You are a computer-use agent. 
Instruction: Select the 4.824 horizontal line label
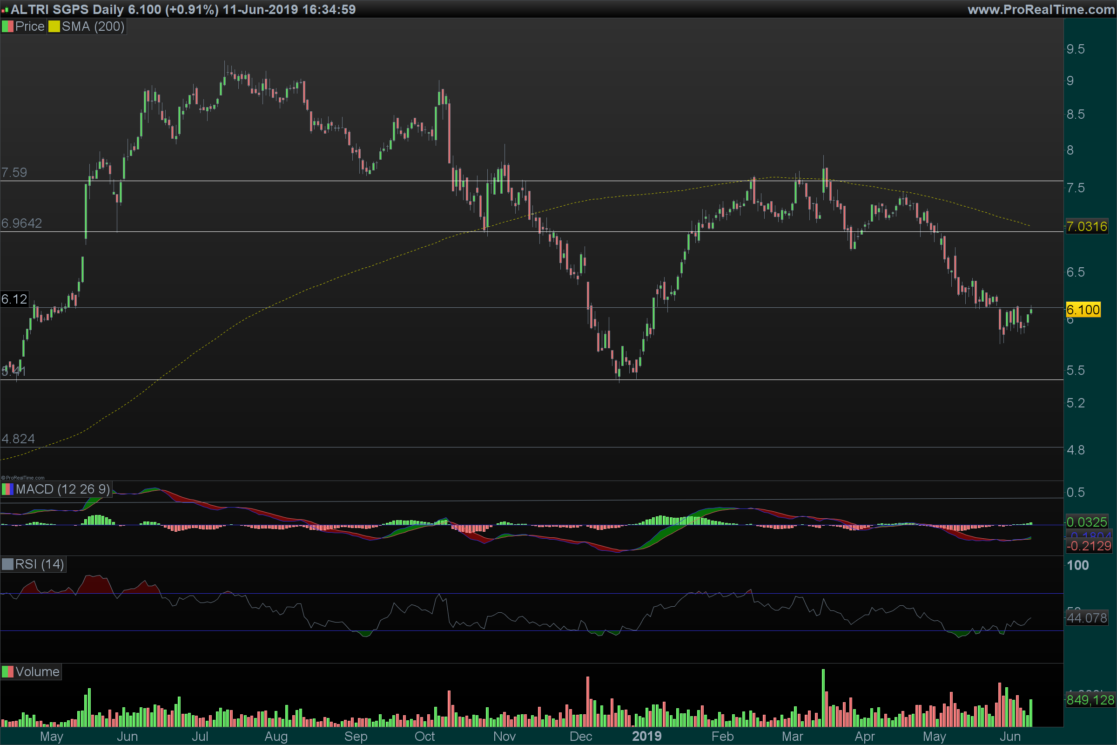click(x=18, y=439)
